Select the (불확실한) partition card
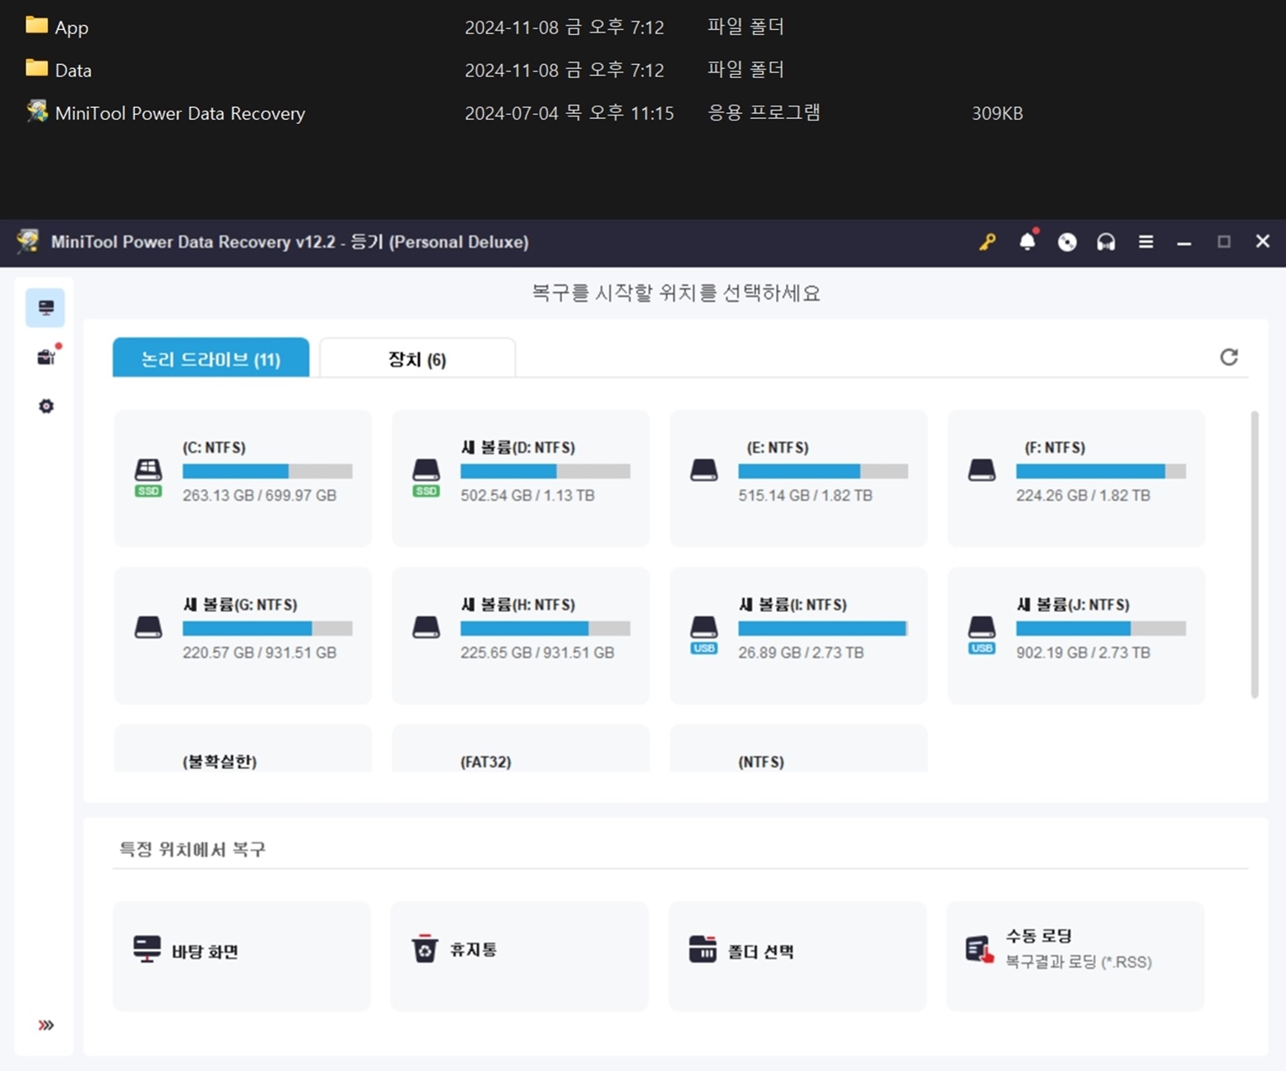The image size is (1286, 1071). point(243,748)
